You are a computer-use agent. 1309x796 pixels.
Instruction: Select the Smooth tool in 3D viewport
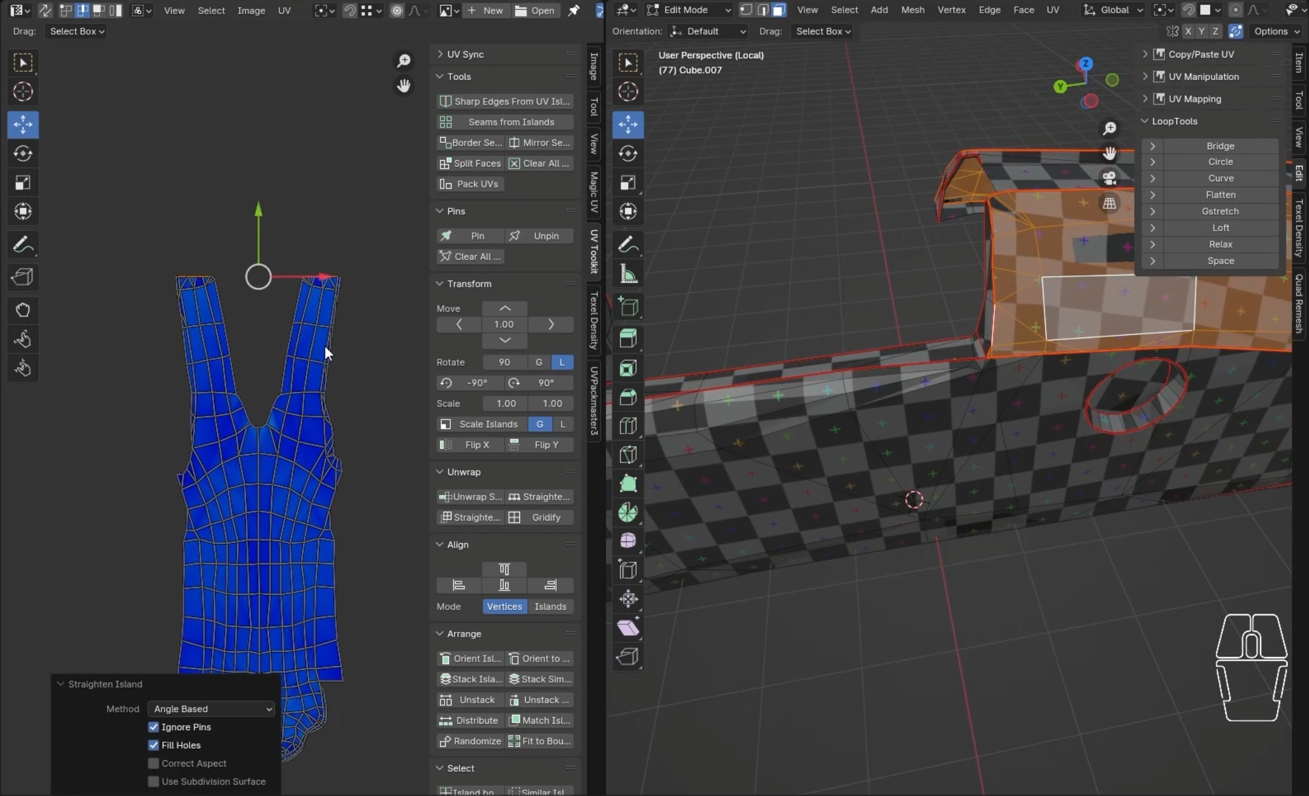click(x=628, y=541)
